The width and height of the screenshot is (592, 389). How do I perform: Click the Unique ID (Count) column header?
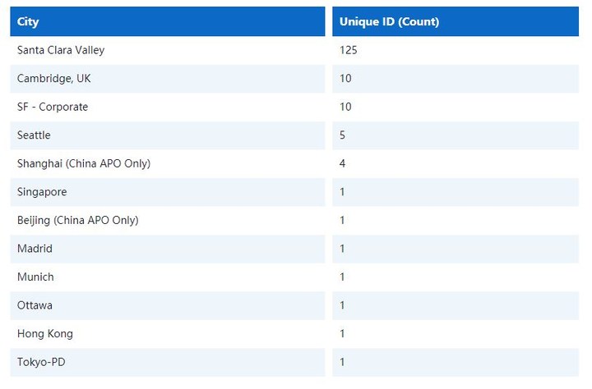click(x=456, y=21)
